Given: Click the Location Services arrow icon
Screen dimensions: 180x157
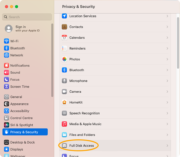Looking at the screenshot, I should (64, 16).
